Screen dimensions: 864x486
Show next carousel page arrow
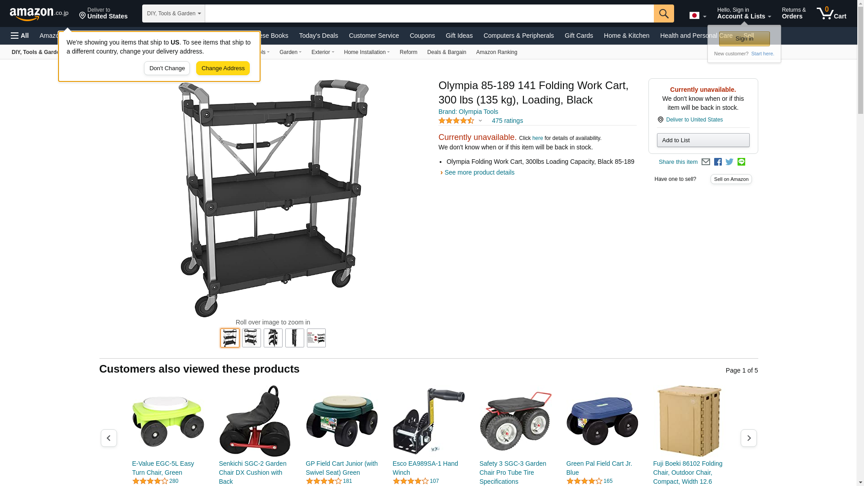pos(748,438)
